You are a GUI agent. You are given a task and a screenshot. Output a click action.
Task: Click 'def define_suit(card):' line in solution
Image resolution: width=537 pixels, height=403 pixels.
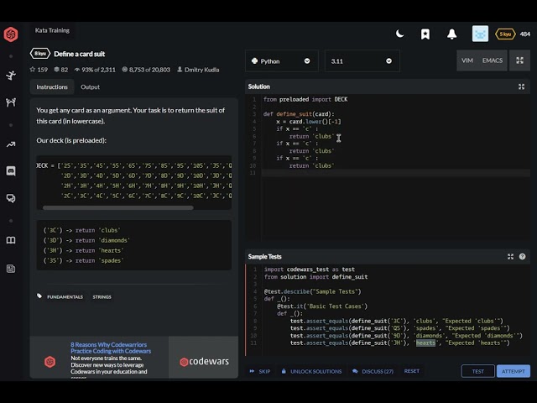[299, 114]
